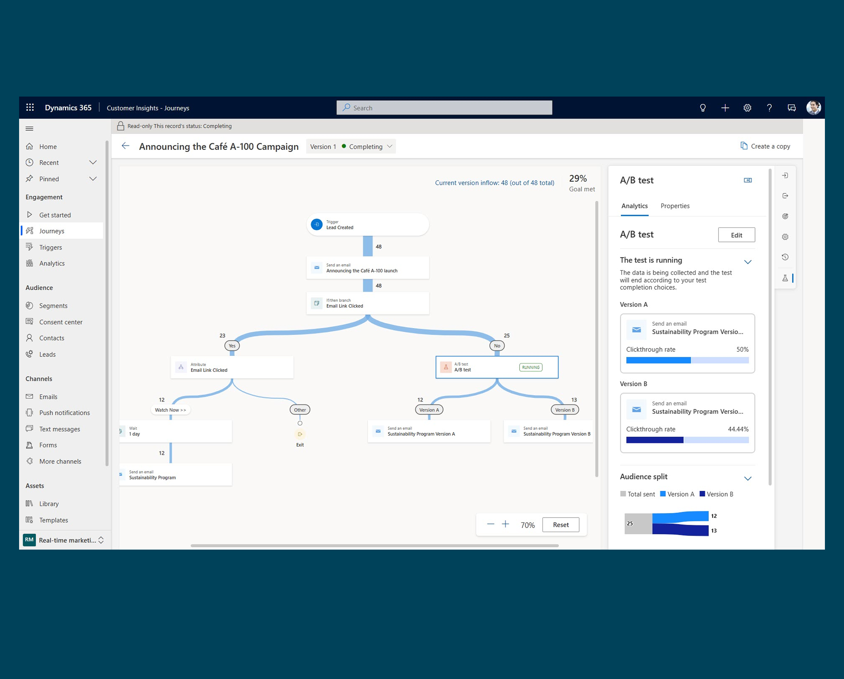Viewport: 844px width, 679px height.
Task: Open the history icon in right rail
Action: 785,257
